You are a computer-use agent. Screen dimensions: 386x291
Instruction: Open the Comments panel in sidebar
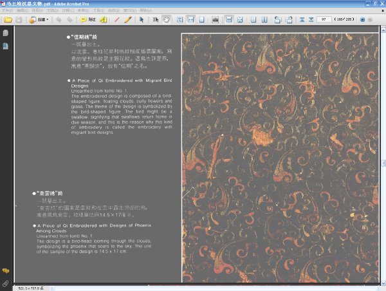click(x=5, y=271)
